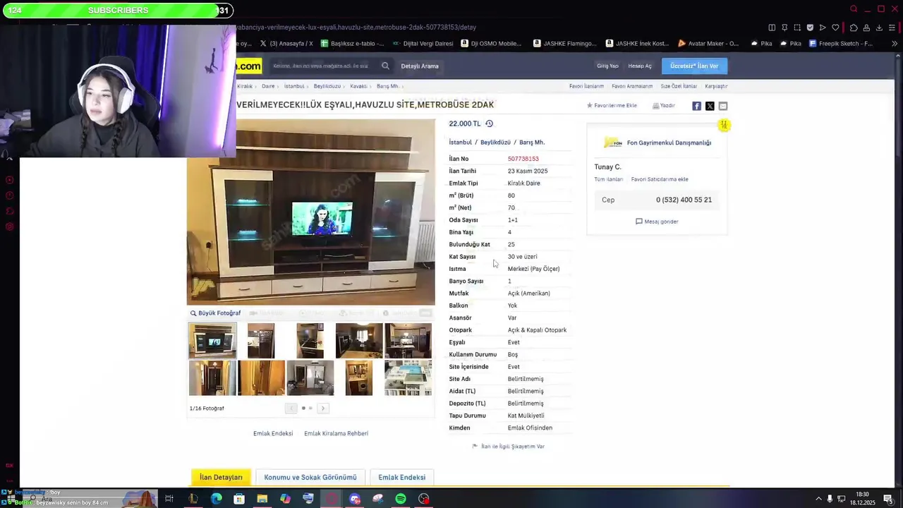903x508 pixels.
Task: Open Detaylı Arama in the header
Action: coord(420,66)
